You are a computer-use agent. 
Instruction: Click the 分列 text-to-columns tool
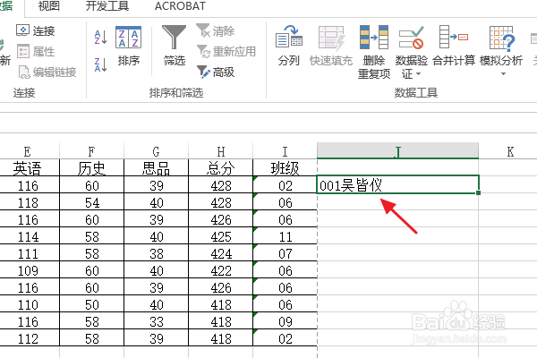(289, 46)
